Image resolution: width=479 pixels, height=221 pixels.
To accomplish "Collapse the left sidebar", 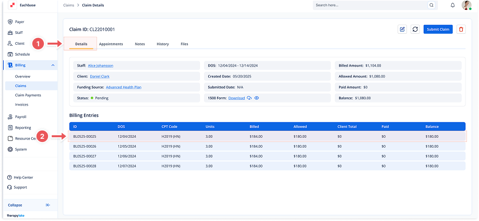I will (48, 205).
